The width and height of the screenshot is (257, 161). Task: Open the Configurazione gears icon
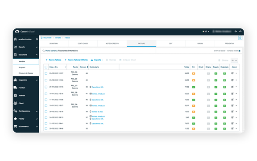point(16,111)
